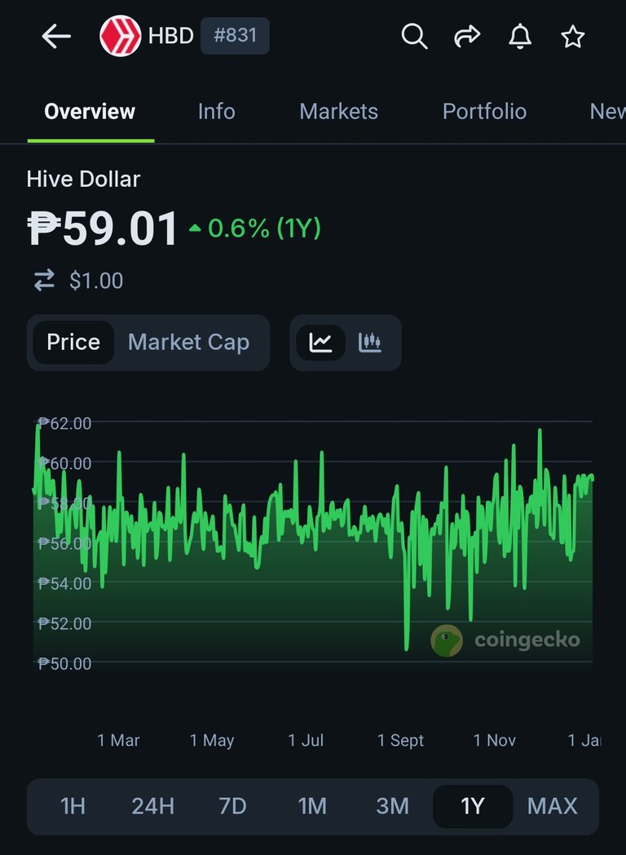Viewport: 626px width, 855px height.
Task: Go to the Markets tab
Action: (x=338, y=112)
